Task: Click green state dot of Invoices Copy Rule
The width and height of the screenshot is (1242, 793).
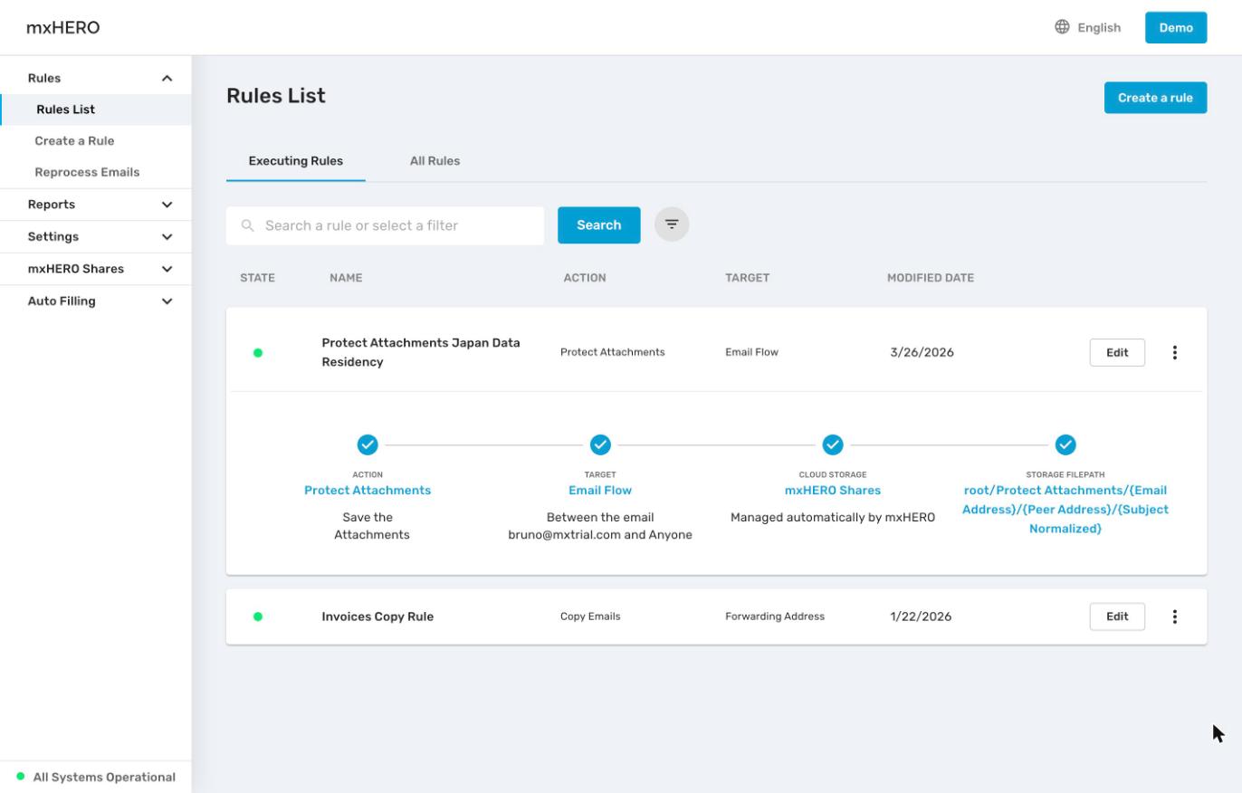Action: [x=258, y=616]
